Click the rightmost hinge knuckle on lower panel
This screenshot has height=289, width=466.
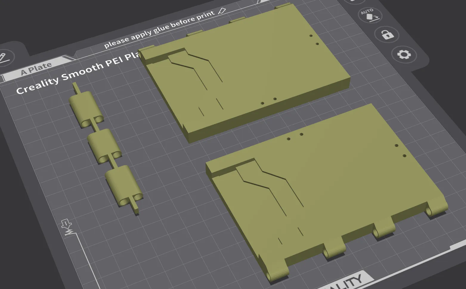point(437,209)
